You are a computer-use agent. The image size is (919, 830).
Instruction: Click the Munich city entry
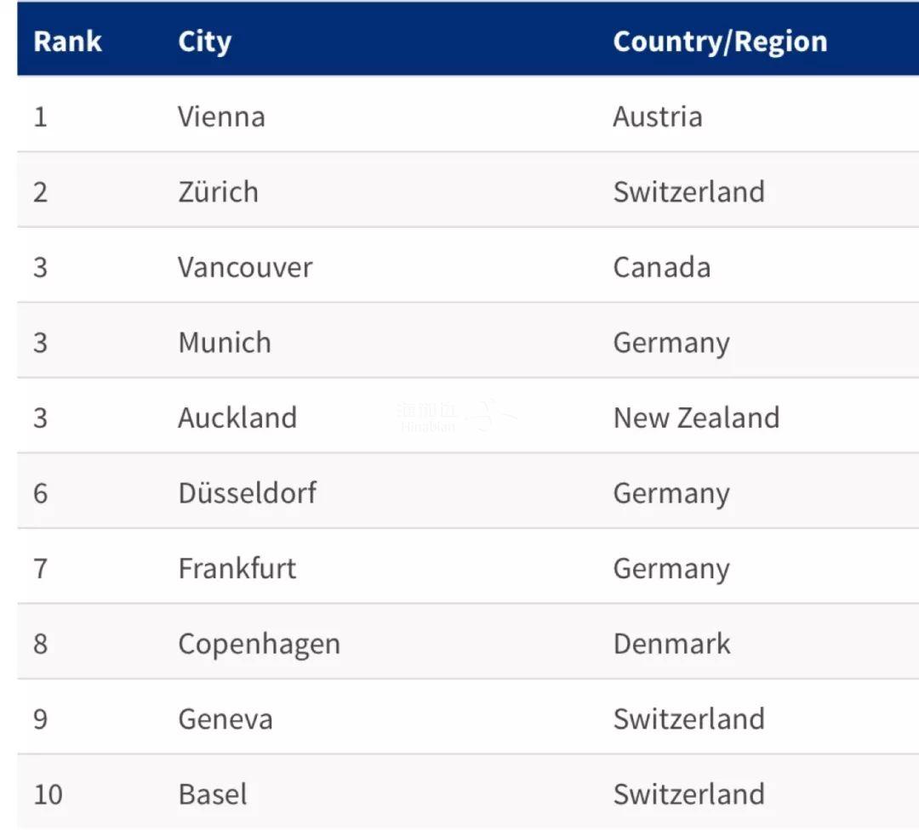click(x=225, y=342)
